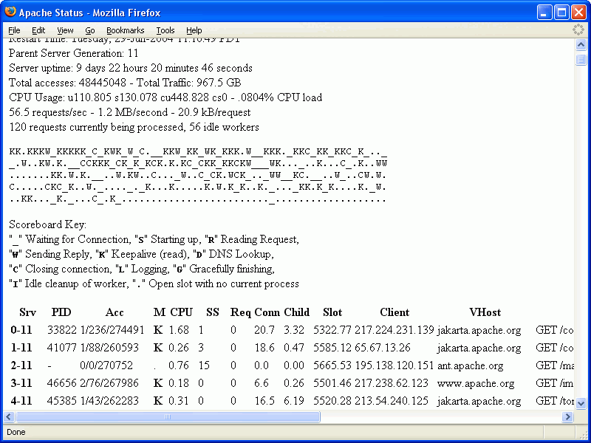Click the Done status bar text
591x443 pixels.
pyautogui.click(x=16, y=432)
